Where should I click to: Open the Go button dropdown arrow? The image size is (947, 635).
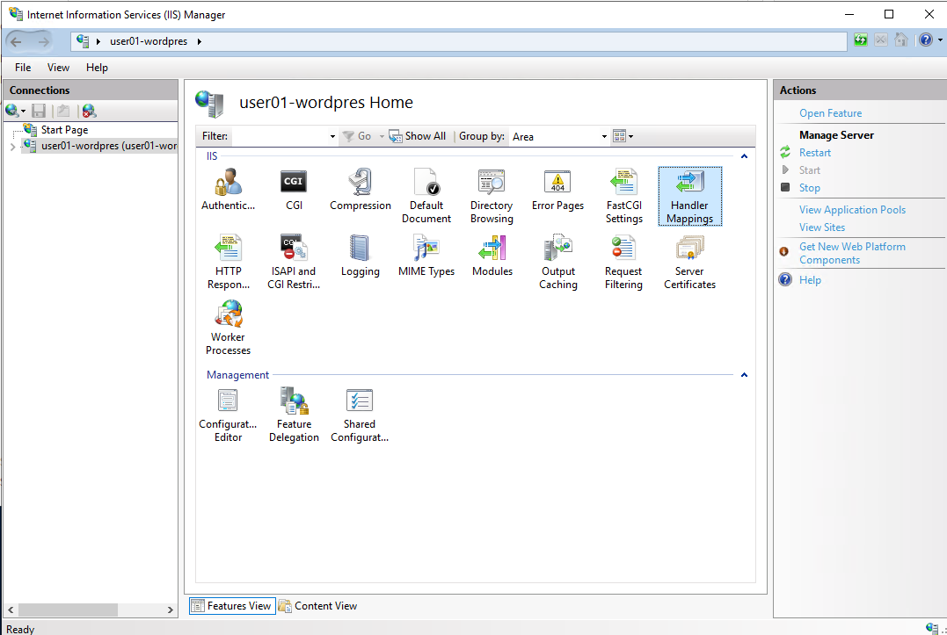pos(382,136)
